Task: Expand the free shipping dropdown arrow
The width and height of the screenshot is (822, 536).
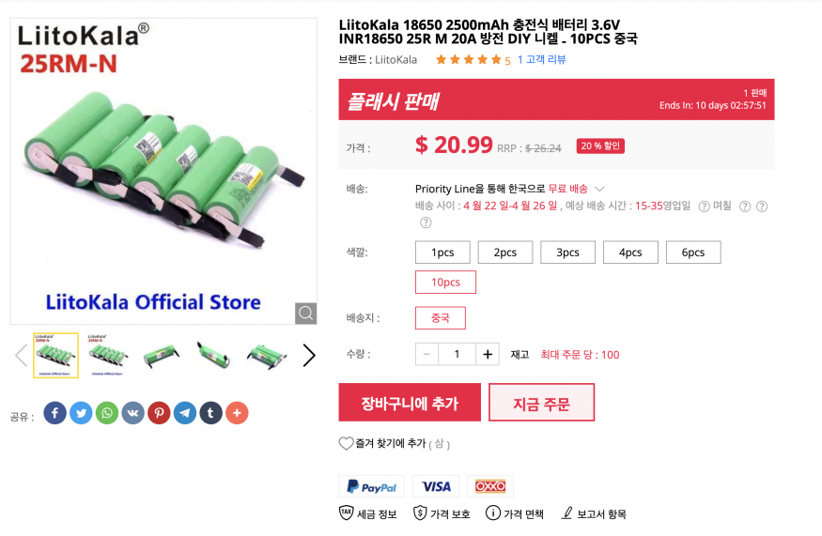Action: click(x=600, y=189)
